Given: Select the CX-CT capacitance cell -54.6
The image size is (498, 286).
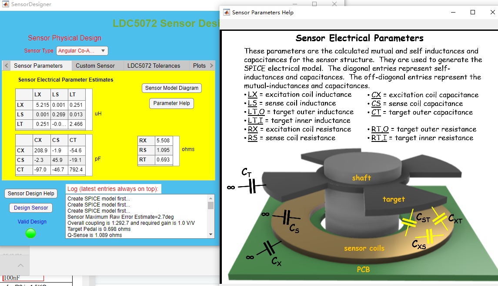Looking at the screenshot, I should (76, 151).
